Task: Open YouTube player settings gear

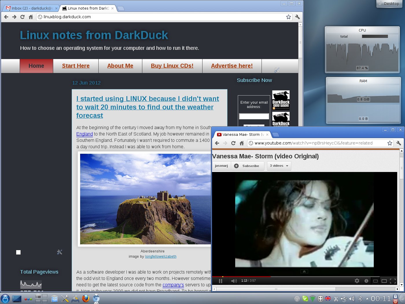Action: (x=357, y=281)
